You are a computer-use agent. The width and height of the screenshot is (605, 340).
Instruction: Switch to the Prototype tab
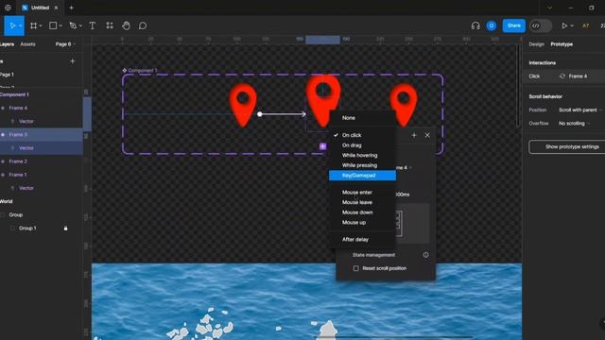click(x=562, y=44)
